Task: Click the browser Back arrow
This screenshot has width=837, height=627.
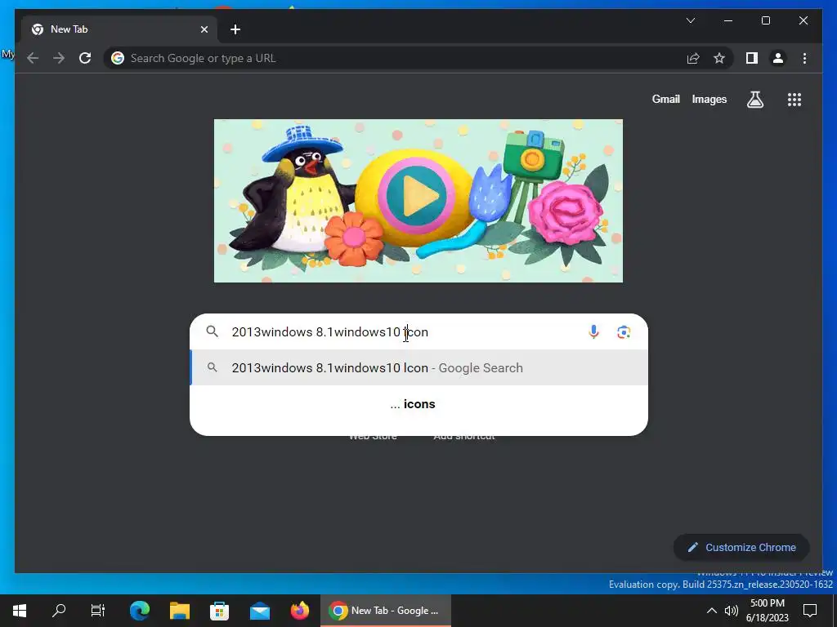Action: point(33,58)
